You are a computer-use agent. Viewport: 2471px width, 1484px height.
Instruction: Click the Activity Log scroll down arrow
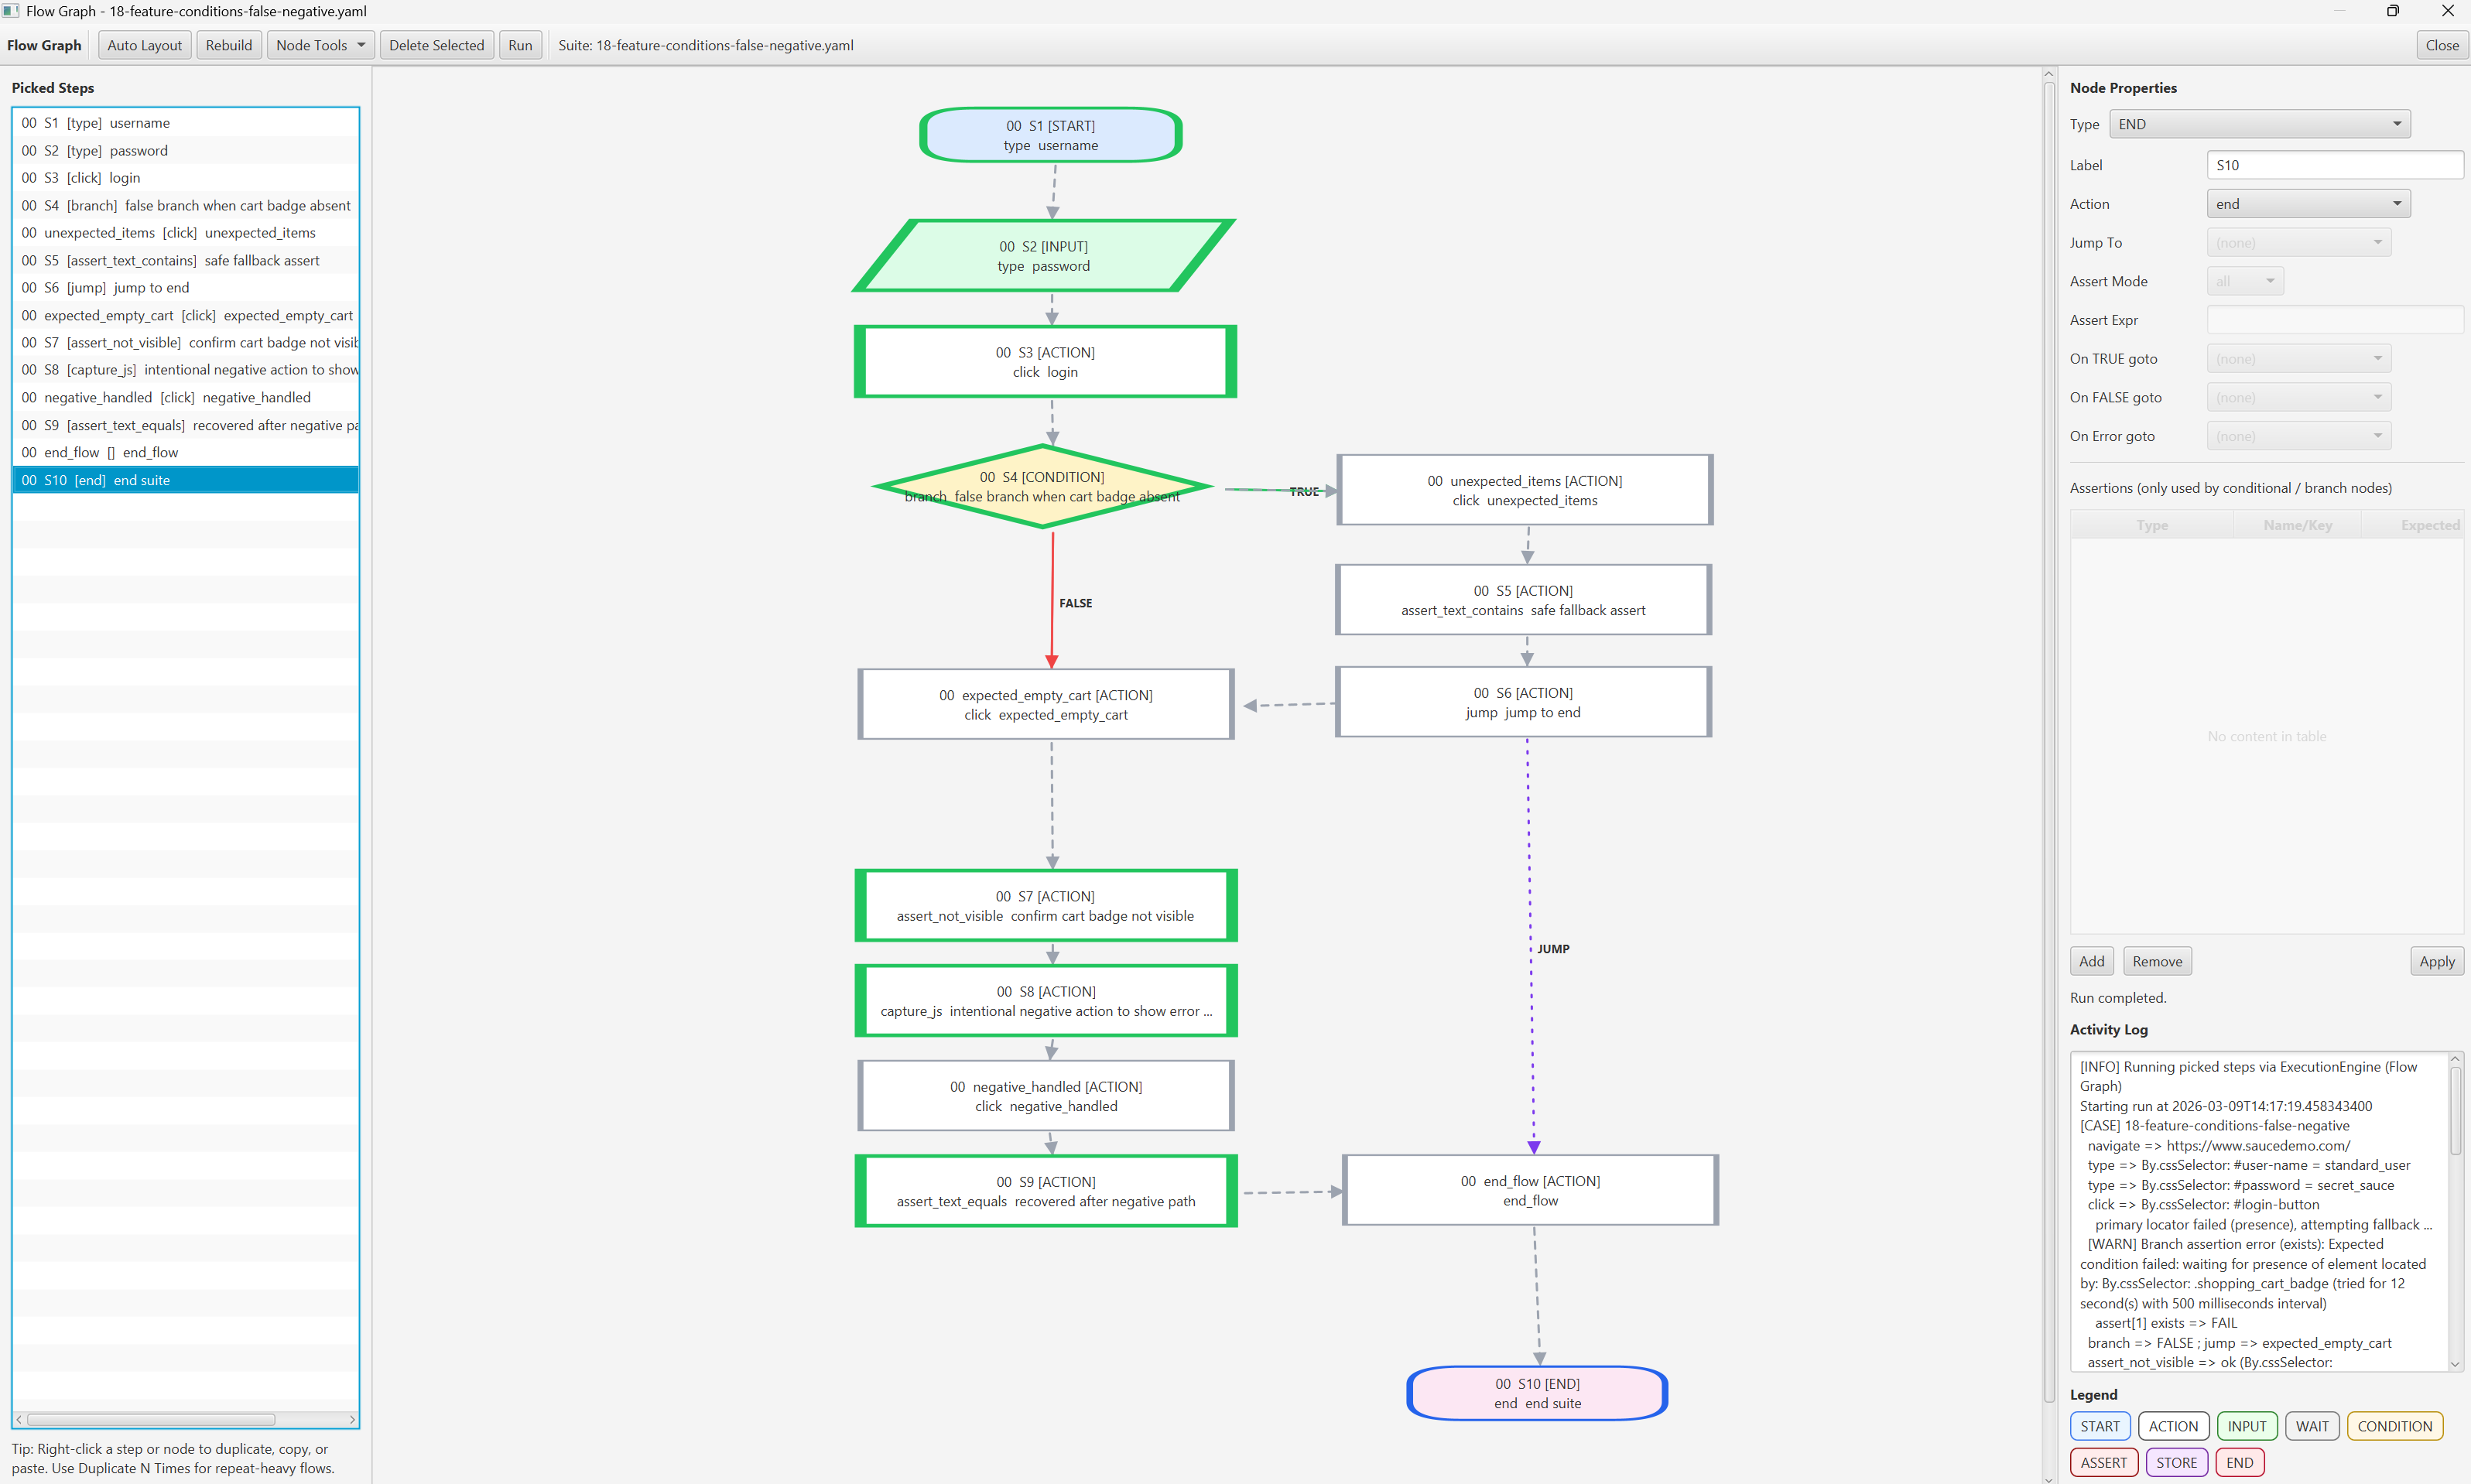2454,1363
